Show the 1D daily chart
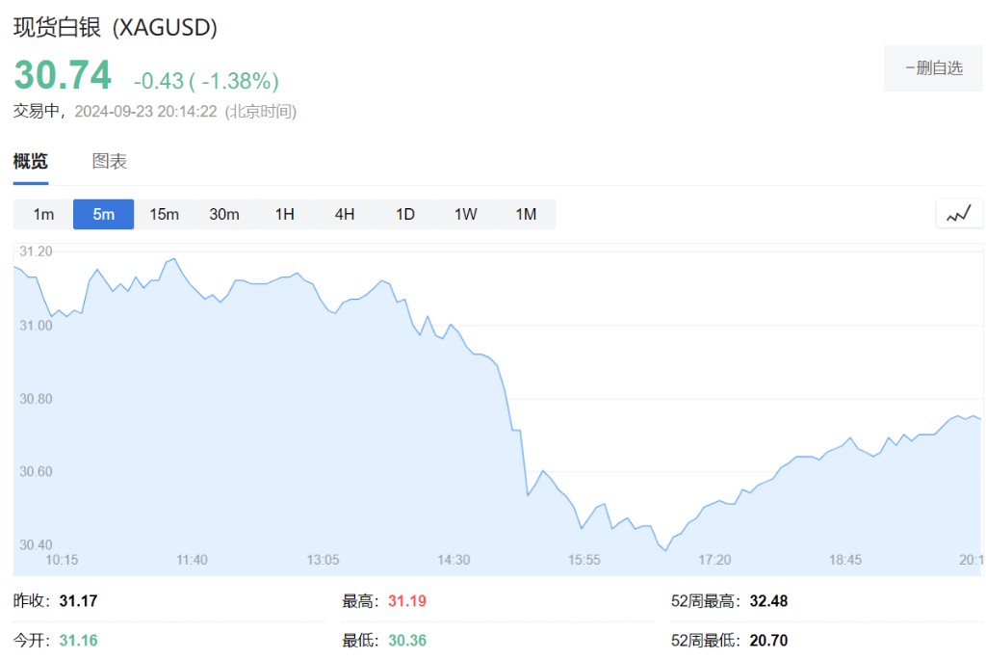986x660 pixels. tap(405, 214)
